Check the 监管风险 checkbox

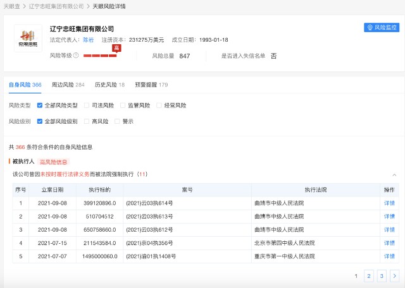pyautogui.click(x=123, y=105)
